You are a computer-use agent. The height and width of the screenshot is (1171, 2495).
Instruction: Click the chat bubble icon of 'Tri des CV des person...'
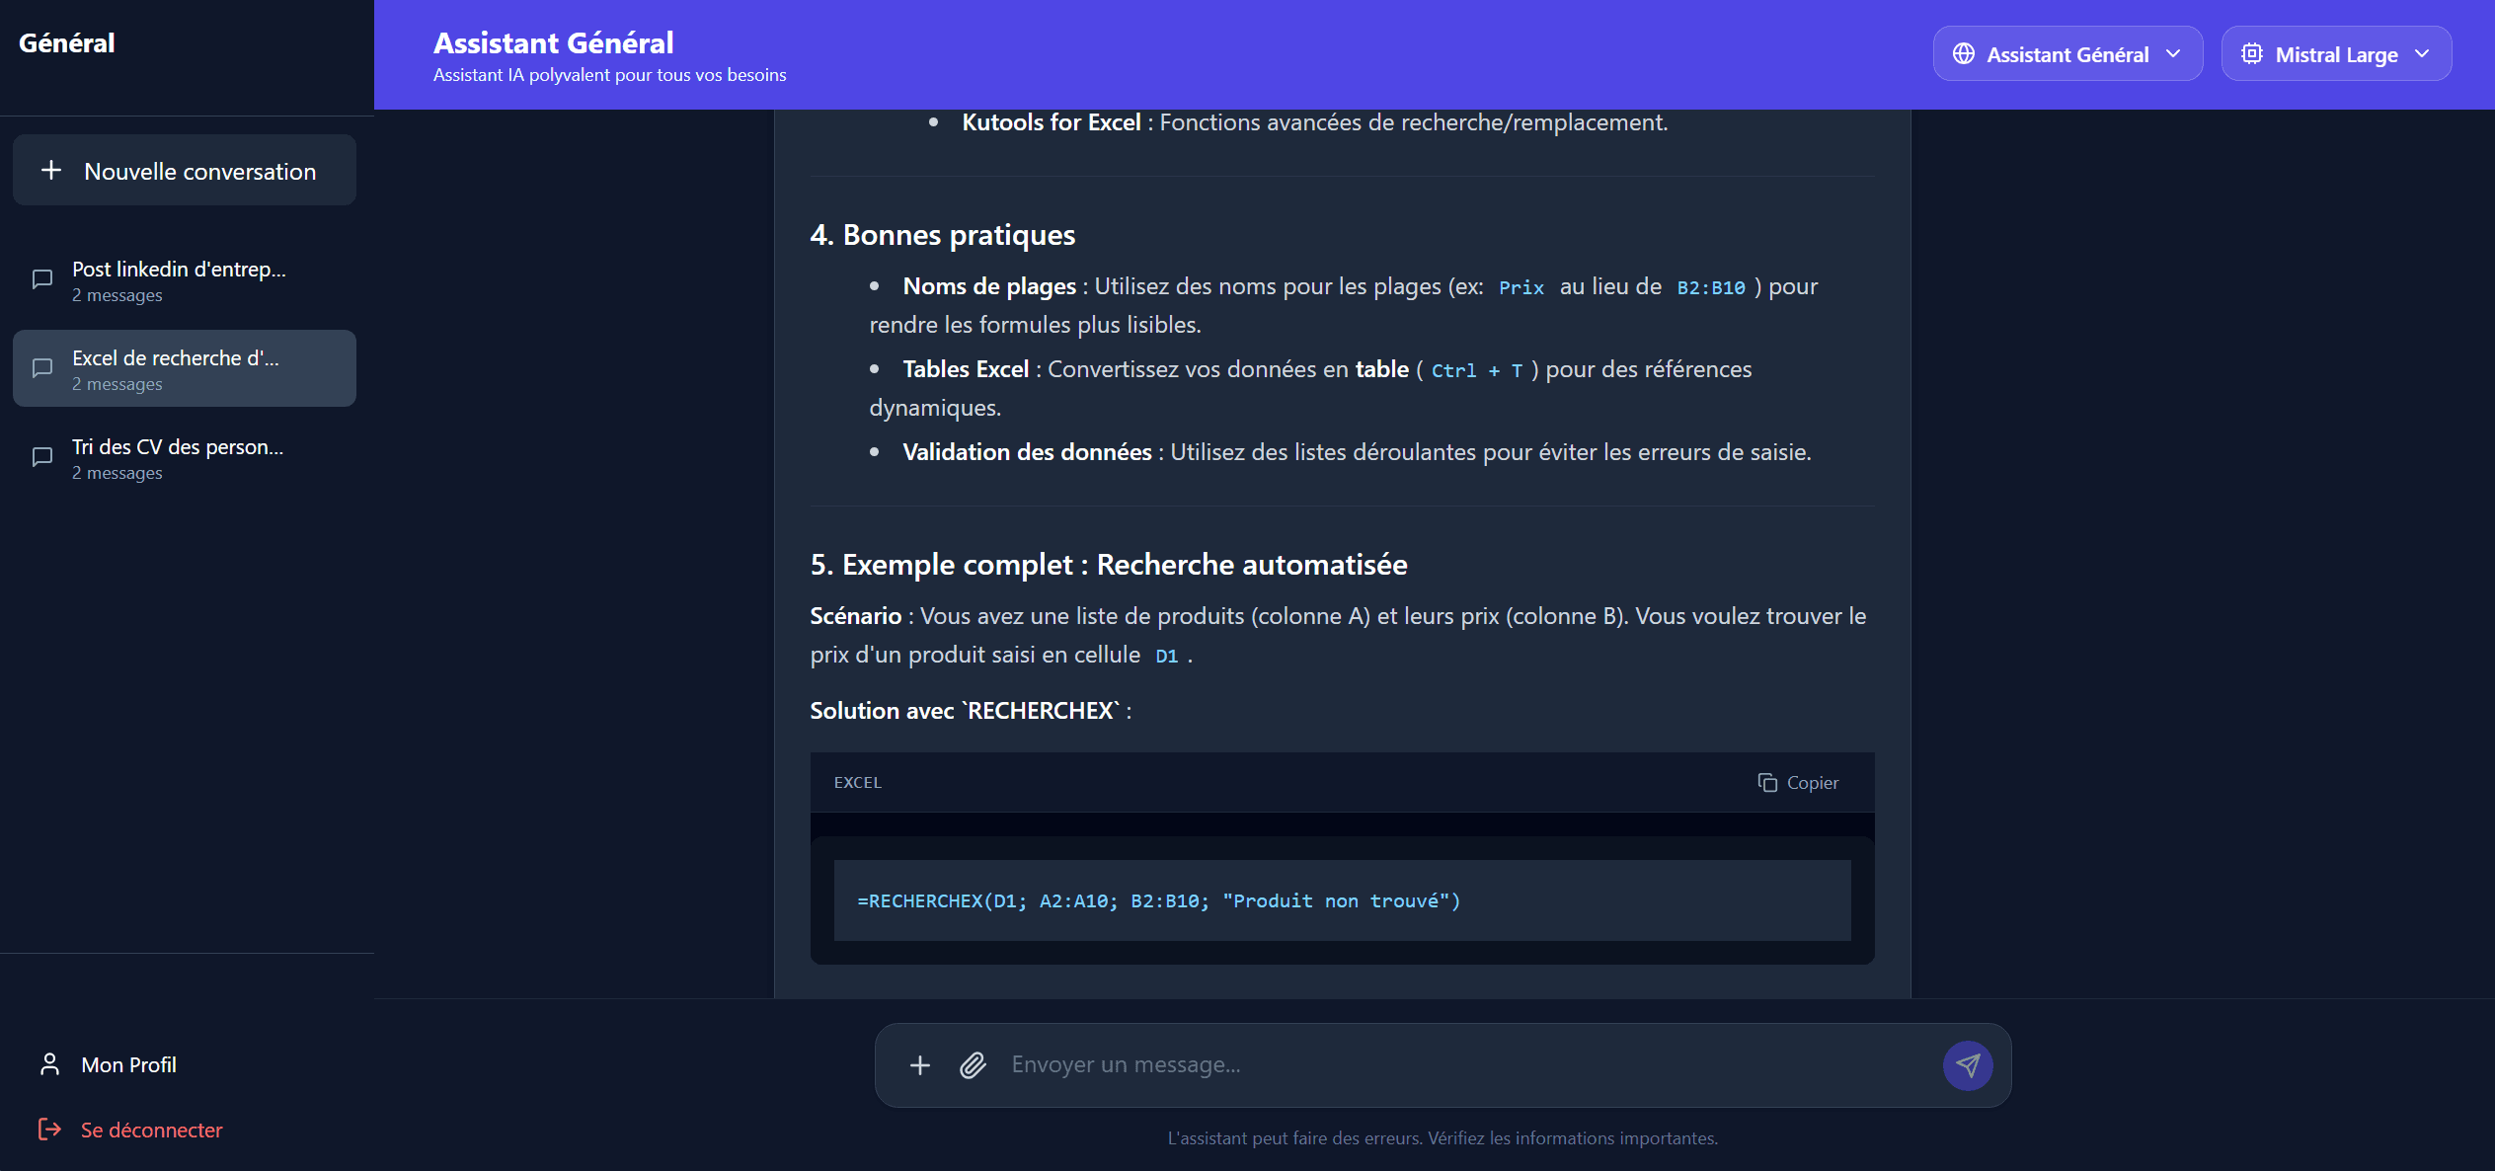[x=41, y=457]
